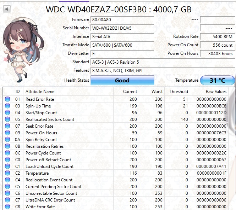Image resolution: width=236 pixels, height=210 pixels.
Task: Select the Rotation Rate field 5400 RPM
Action: tap(217, 36)
